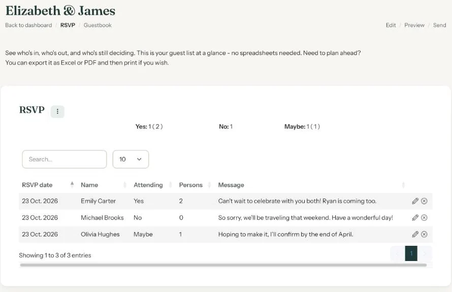
Task: Open the RSVP three-dot options menu
Action: [x=57, y=111]
